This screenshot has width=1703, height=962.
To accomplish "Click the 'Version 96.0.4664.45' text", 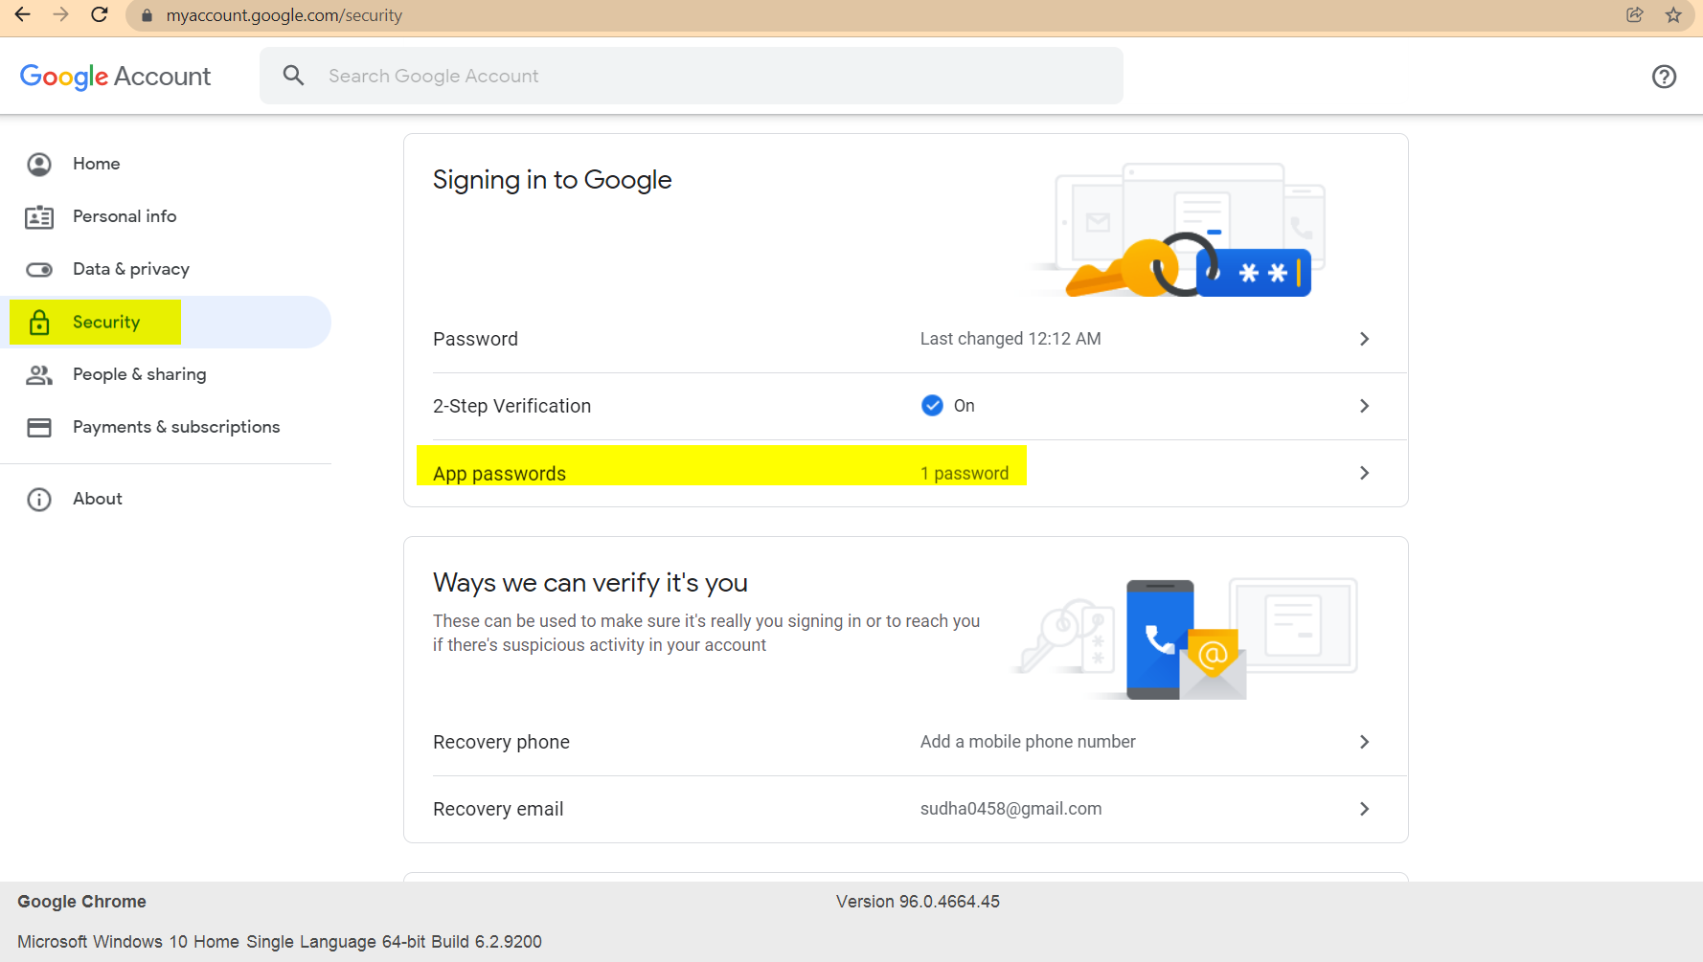I will coord(918,902).
